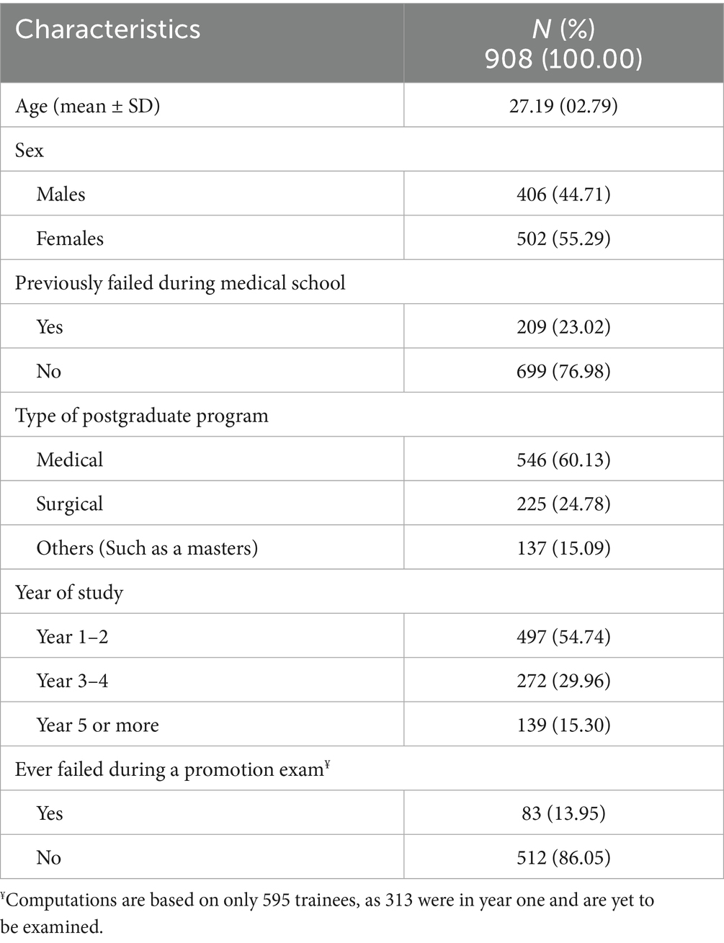
Task: Select the Ever failed during a promotion exam heading
Action: (x=172, y=769)
